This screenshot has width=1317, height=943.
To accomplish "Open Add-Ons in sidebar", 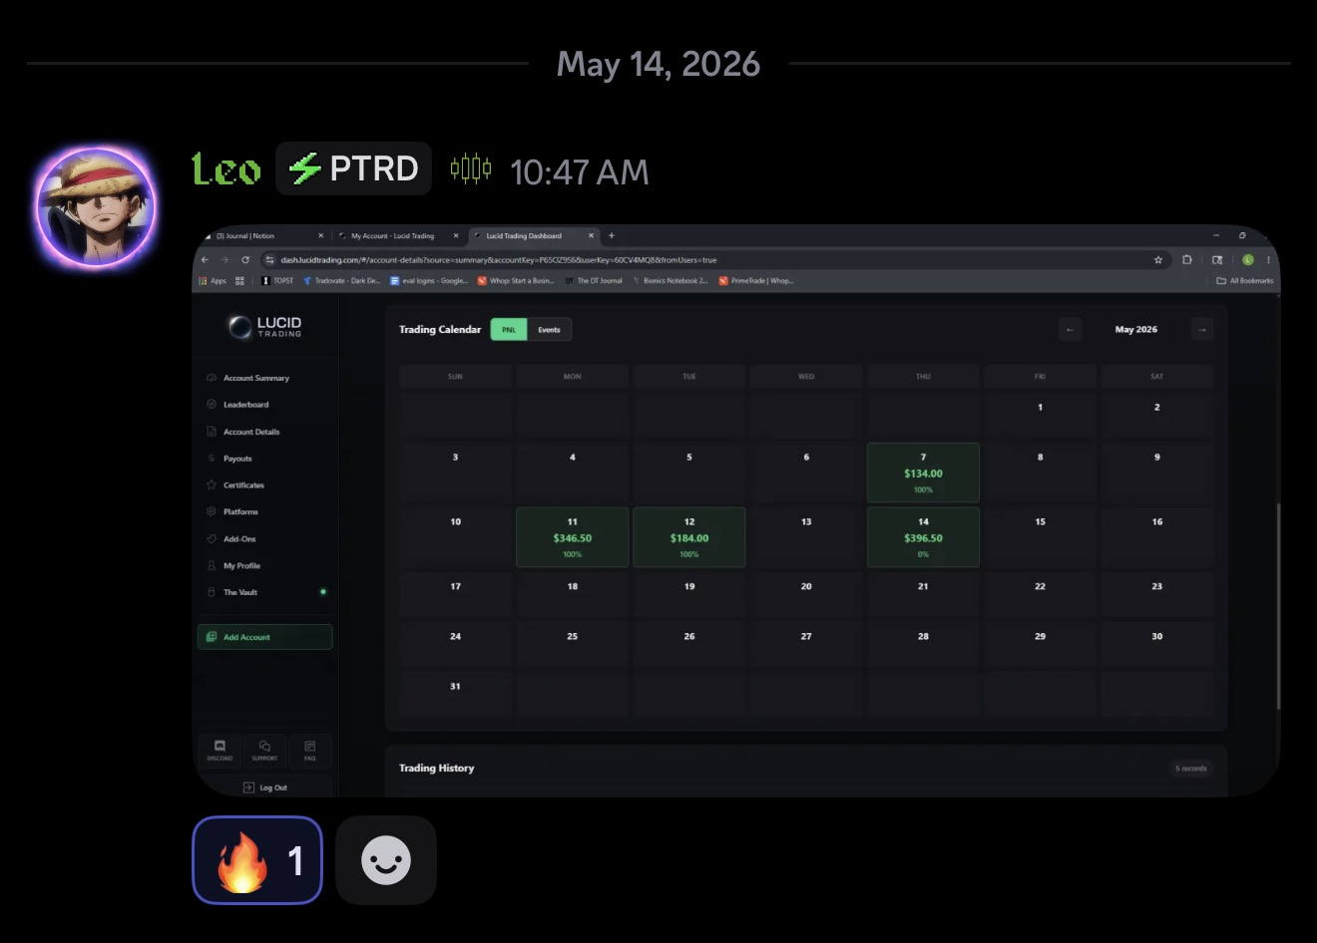I will click(x=239, y=538).
